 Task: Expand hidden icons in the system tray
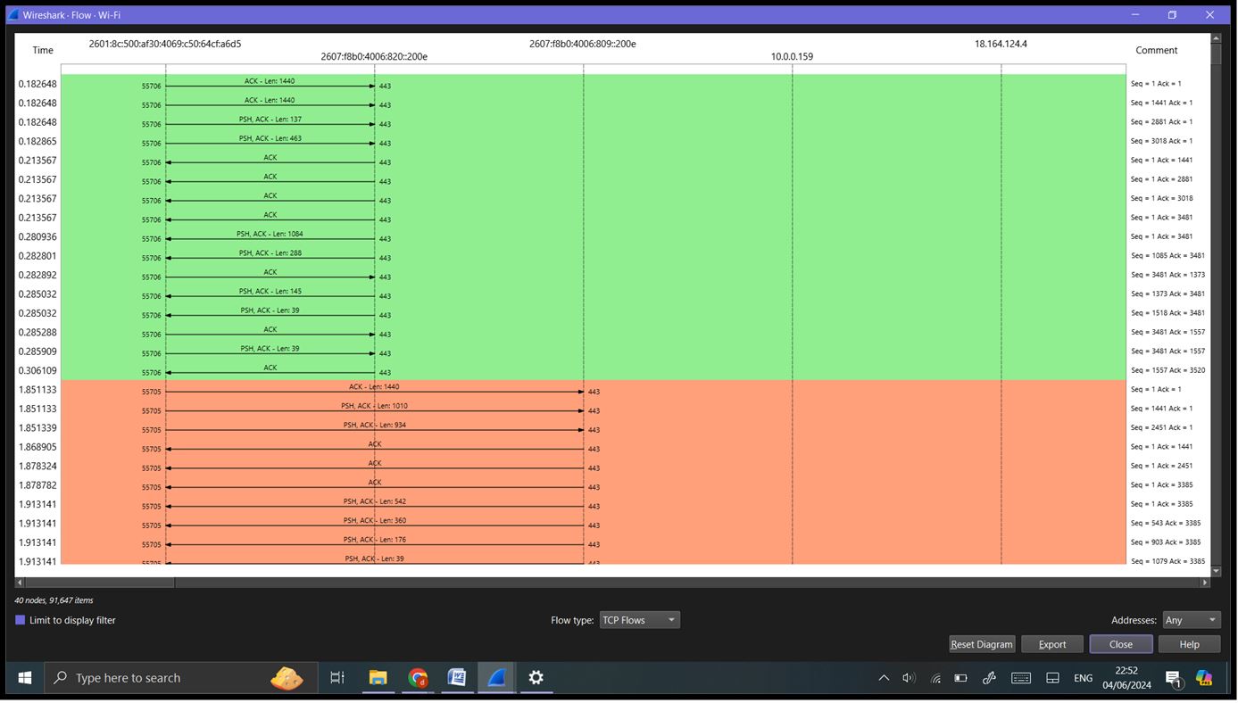(883, 677)
